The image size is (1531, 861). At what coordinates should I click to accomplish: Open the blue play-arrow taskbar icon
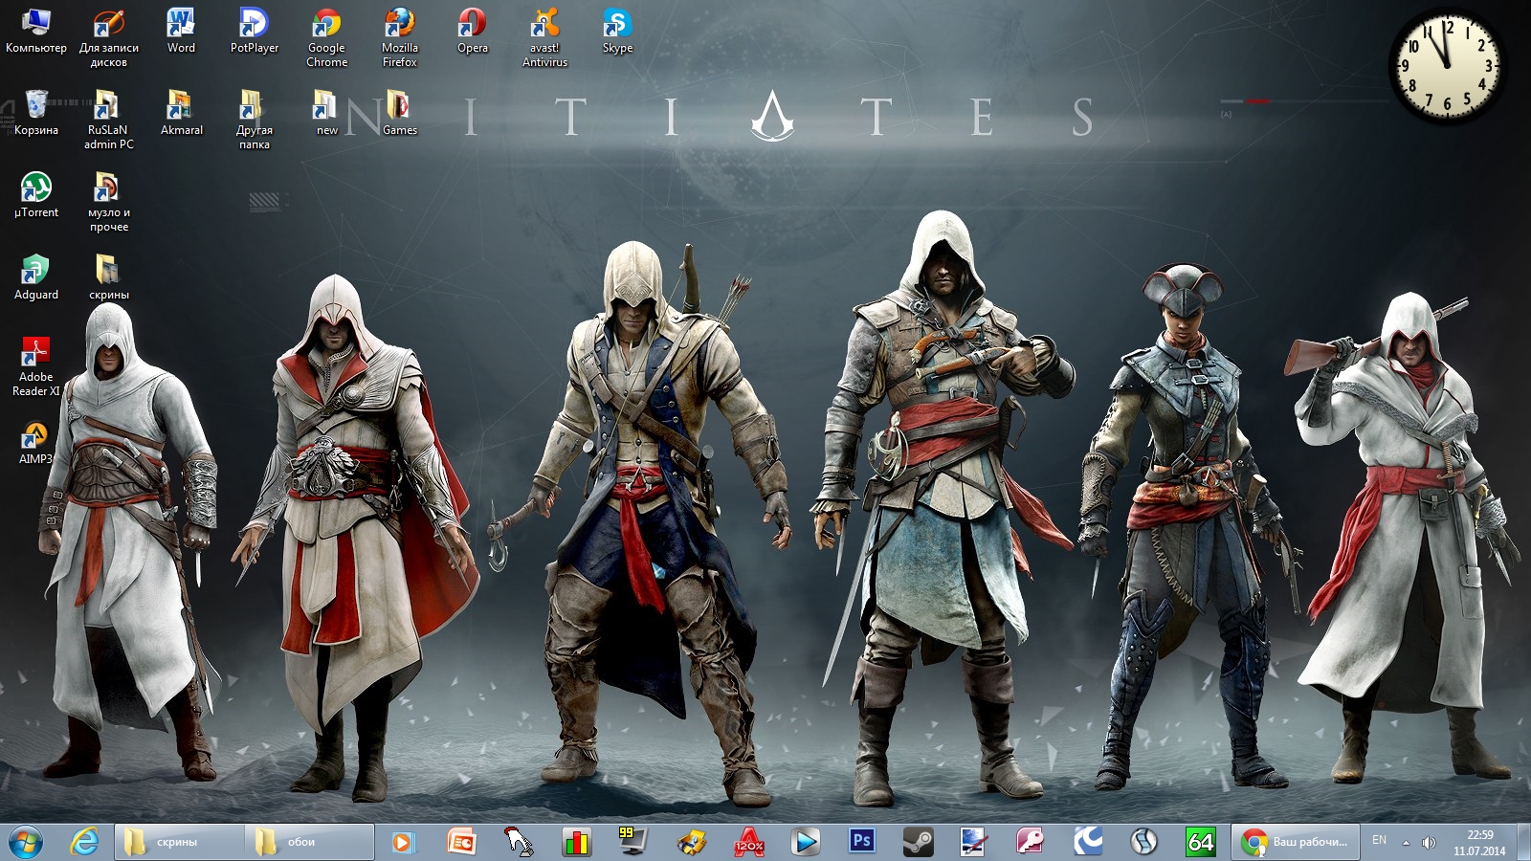[806, 842]
